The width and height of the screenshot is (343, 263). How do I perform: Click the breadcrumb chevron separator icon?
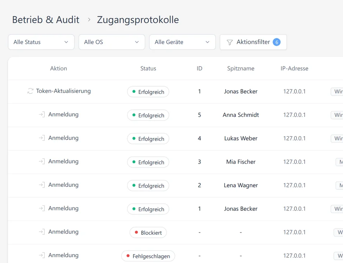tap(89, 20)
